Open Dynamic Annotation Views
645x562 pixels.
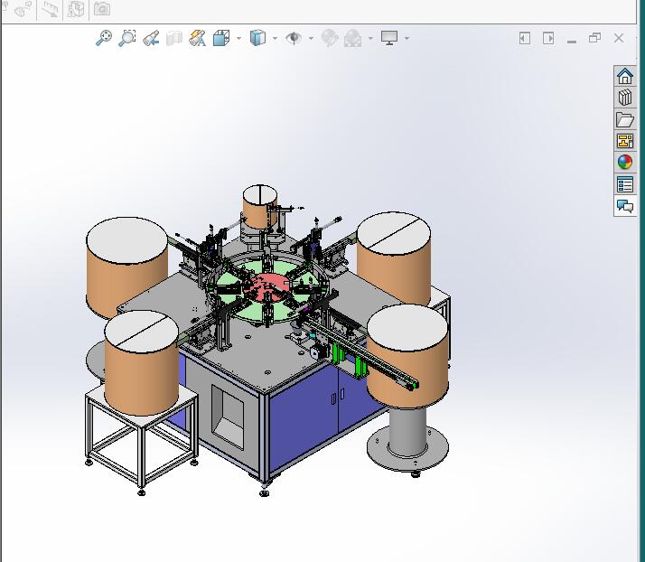pos(198,38)
